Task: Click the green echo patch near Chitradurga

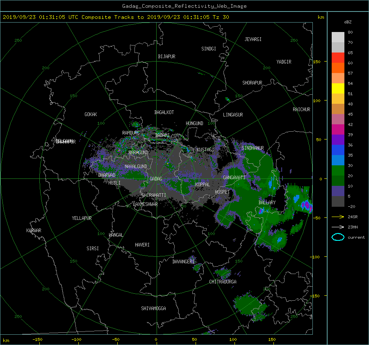Action: coord(223,273)
